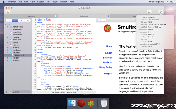Follow the Being Boring link in preview
Screen dimensions: 176x109
[x=106, y=67]
